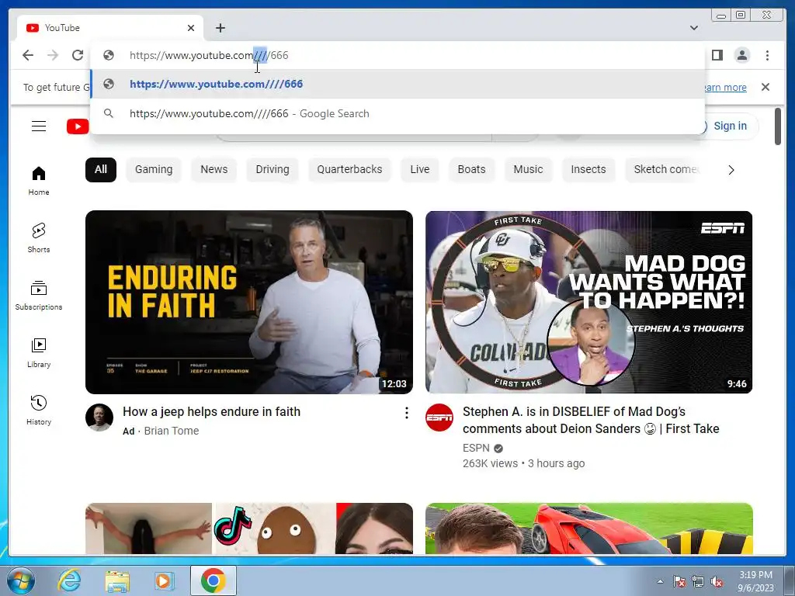Close the YouTube tab
The height and width of the screenshot is (596, 795).
(x=191, y=28)
